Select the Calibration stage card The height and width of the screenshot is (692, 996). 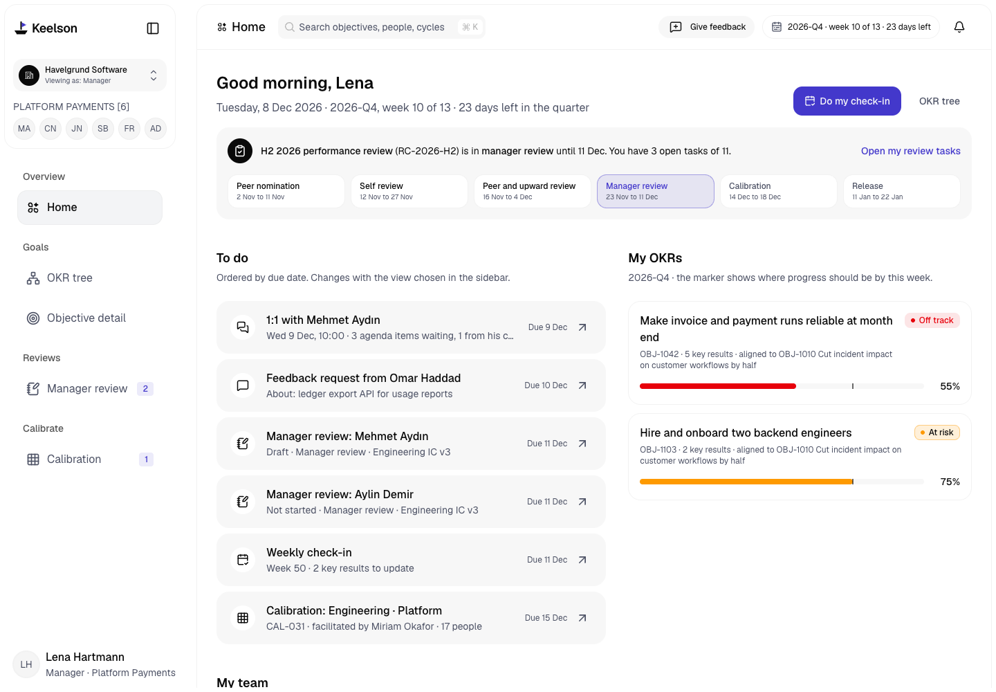point(778,191)
